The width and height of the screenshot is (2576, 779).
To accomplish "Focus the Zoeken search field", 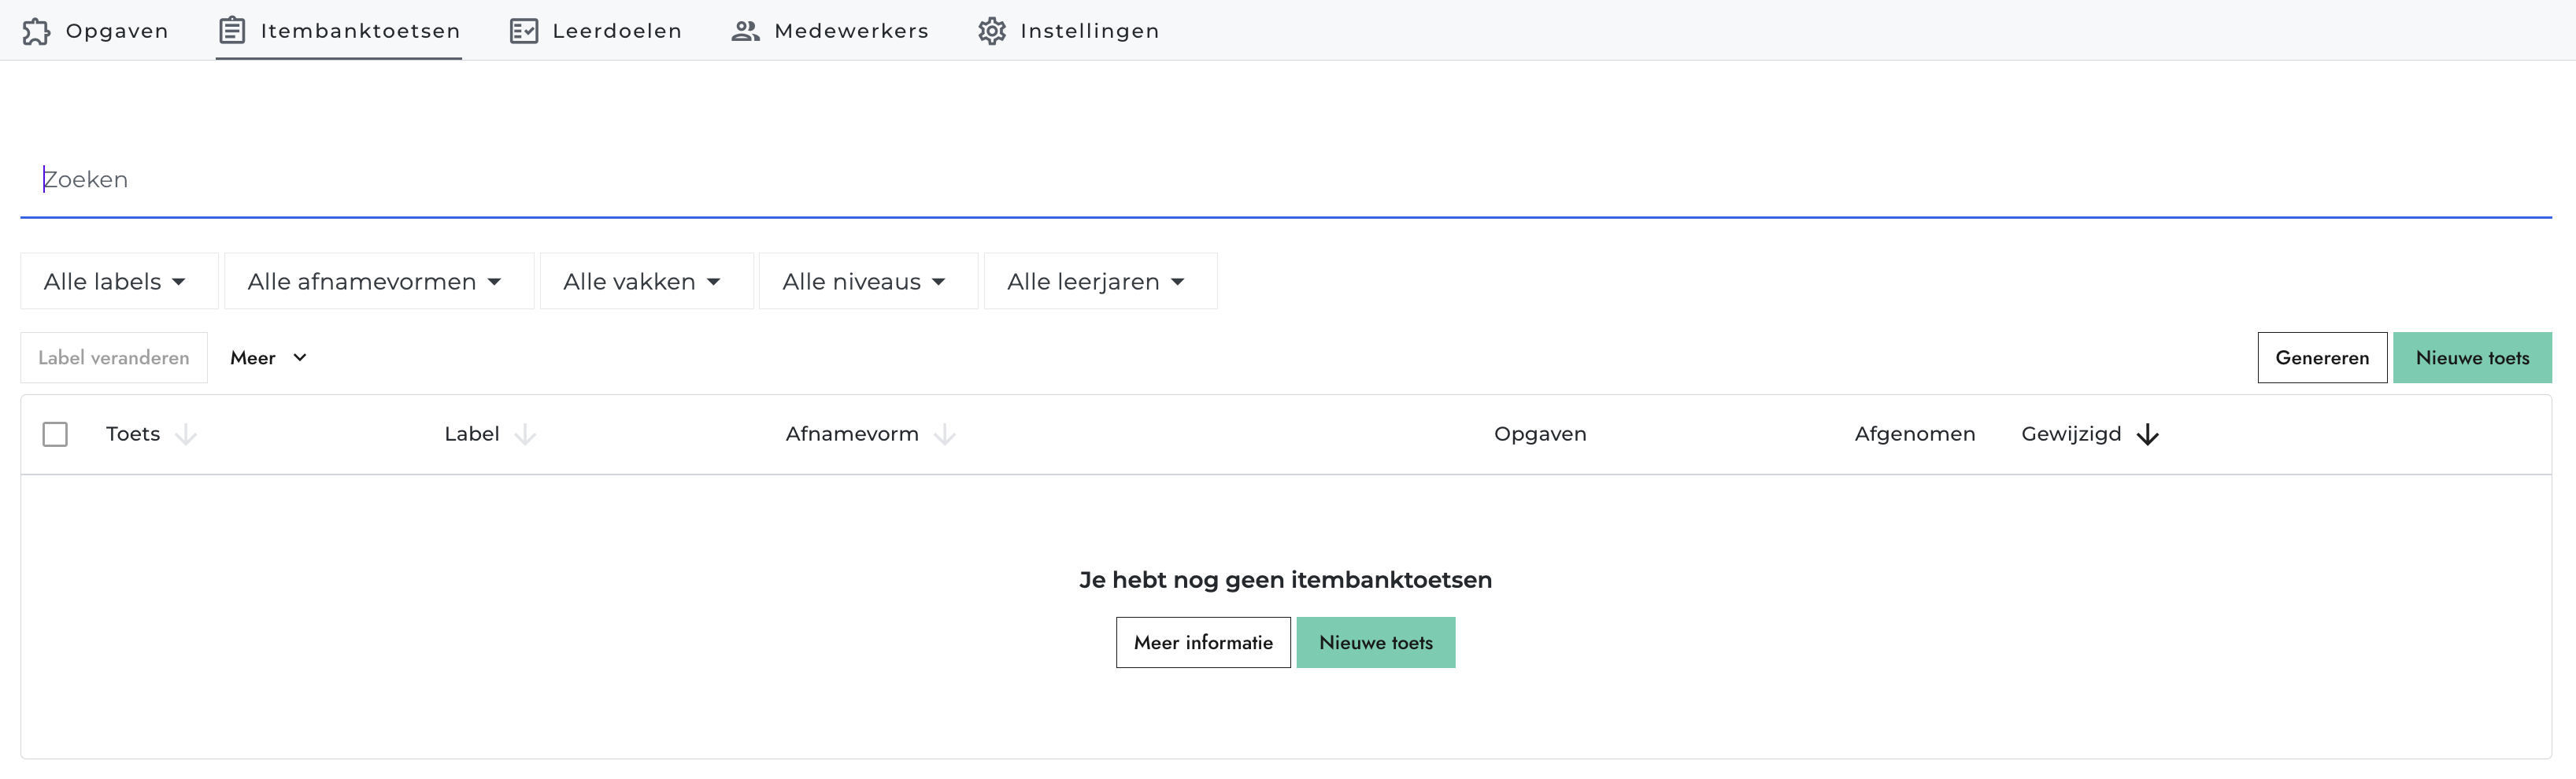I will [1286, 180].
